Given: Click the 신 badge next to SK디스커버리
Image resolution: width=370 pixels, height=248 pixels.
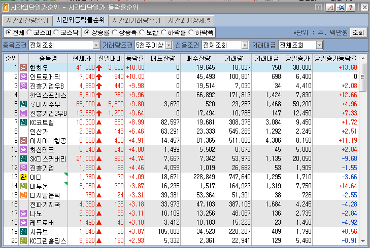Looking at the screenshot, I should (23, 158).
